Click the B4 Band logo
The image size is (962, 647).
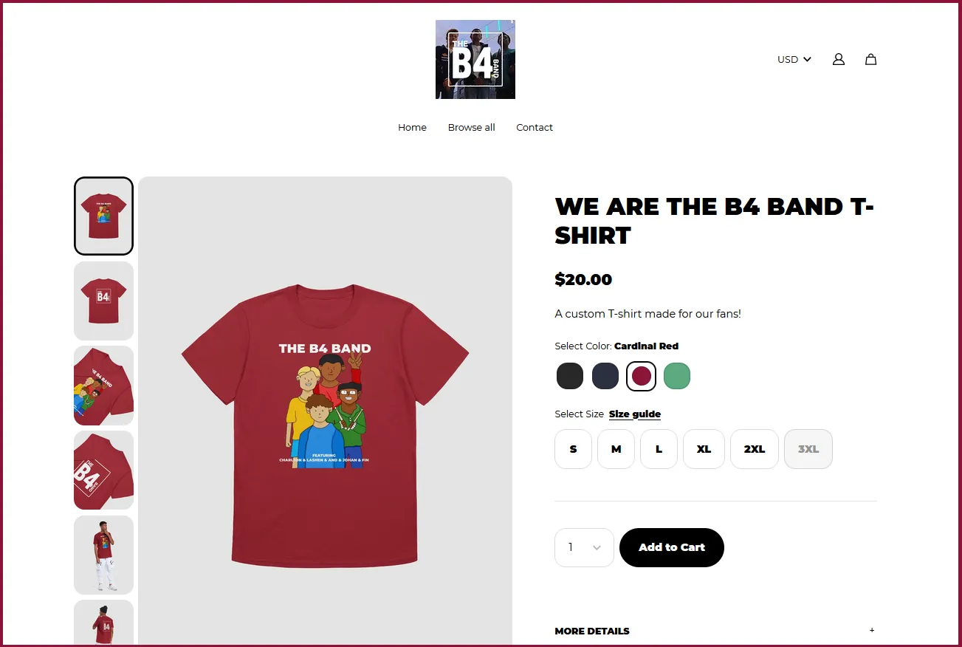tap(475, 59)
